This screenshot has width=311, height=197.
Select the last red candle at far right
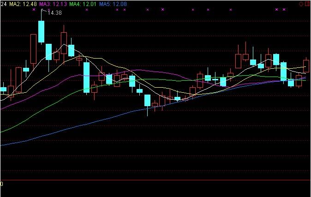pos(306,66)
